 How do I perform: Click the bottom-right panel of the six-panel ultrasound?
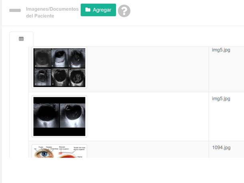click(x=77, y=77)
